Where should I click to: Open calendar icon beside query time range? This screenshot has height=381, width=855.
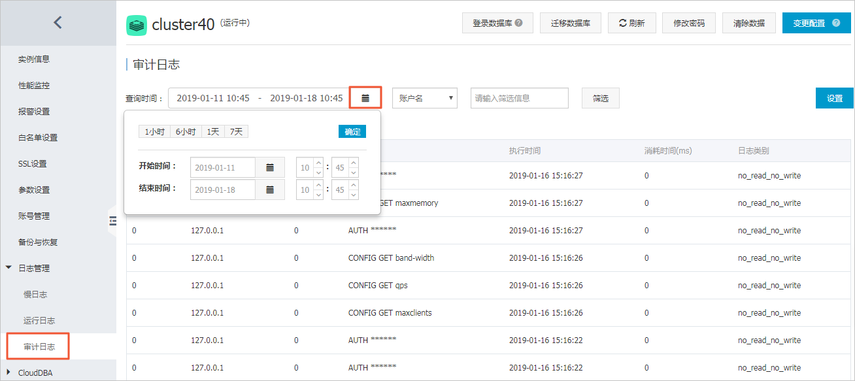point(365,98)
